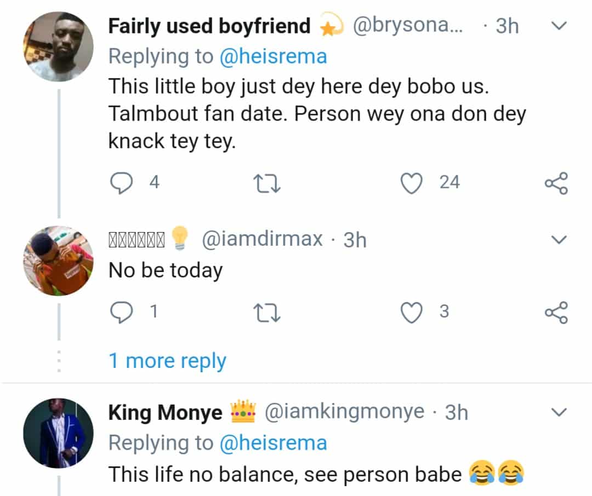Image resolution: width=592 pixels, height=496 pixels.
Task: Open options chevron on King Monye tweet
Action: point(559,412)
